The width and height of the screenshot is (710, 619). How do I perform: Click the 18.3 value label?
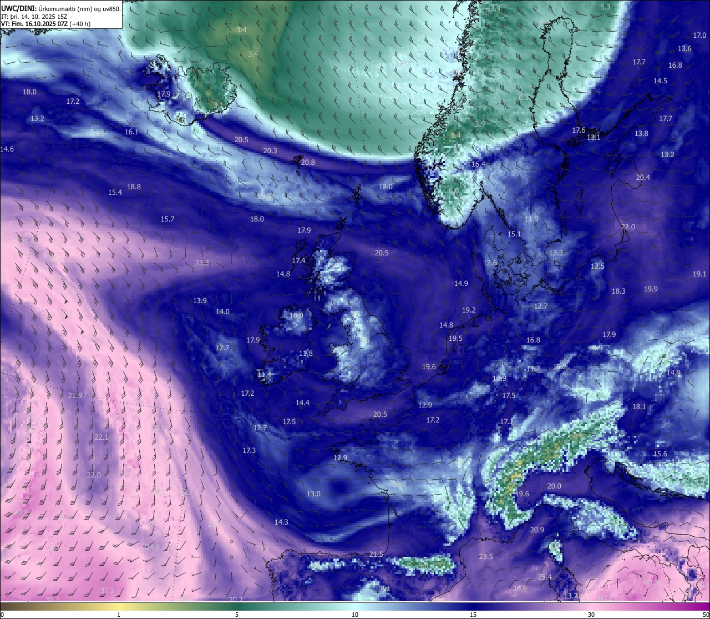click(618, 291)
